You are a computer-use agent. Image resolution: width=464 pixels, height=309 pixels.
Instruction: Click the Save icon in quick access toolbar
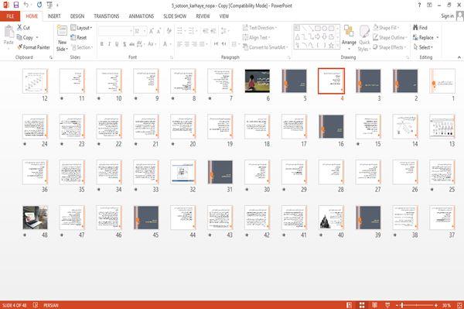tap(16, 5)
